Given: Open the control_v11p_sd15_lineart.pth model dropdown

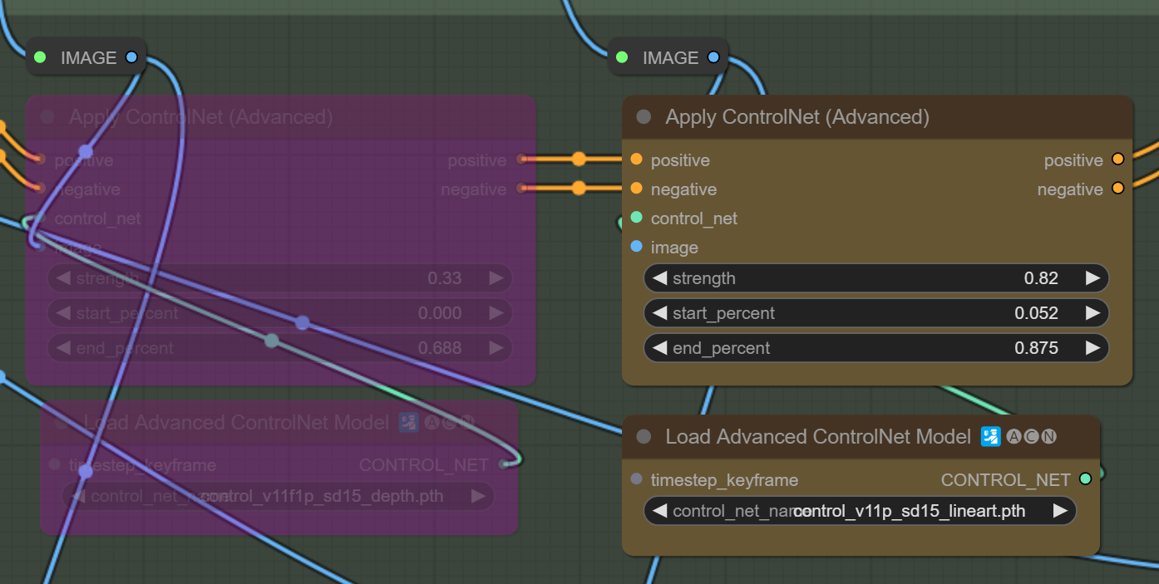Looking at the screenshot, I should (x=860, y=511).
